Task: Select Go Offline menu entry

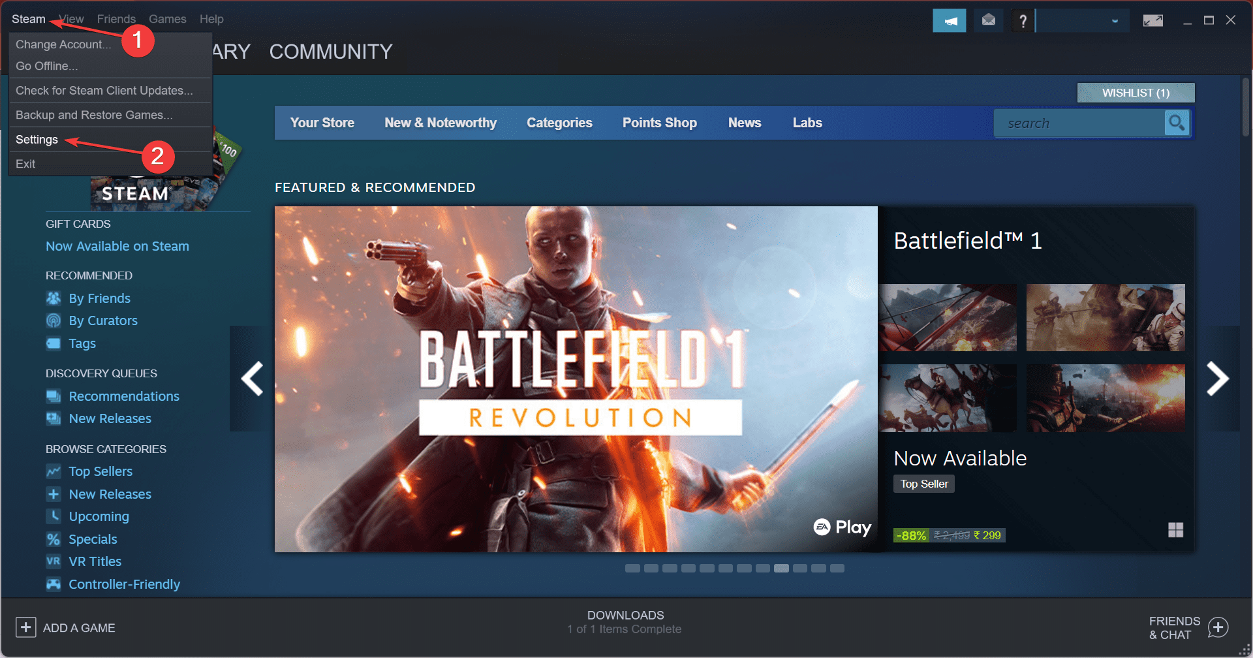Action: [110, 66]
